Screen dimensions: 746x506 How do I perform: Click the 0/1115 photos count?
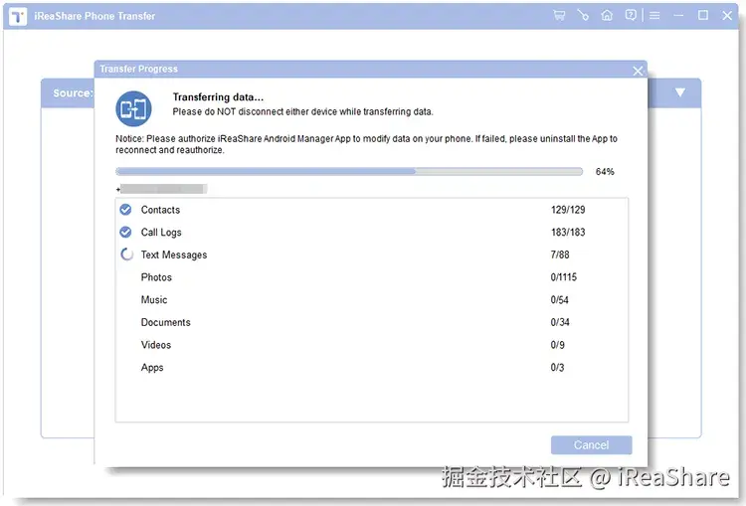click(x=564, y=276)
